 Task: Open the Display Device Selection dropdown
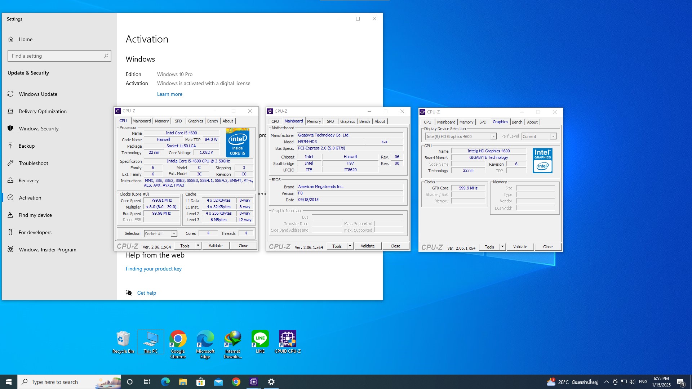click(461, 137)
